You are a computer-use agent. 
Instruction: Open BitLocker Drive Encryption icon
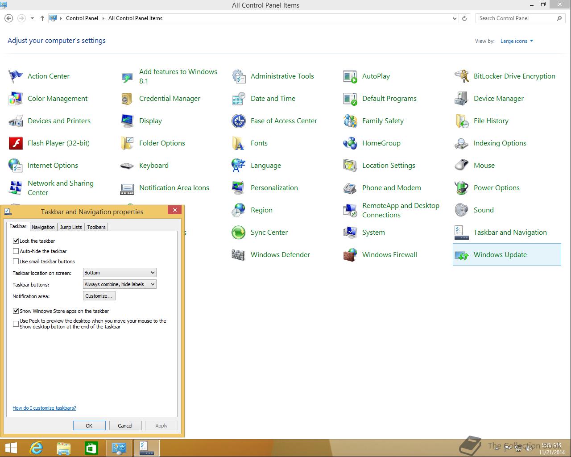(462, 76)
